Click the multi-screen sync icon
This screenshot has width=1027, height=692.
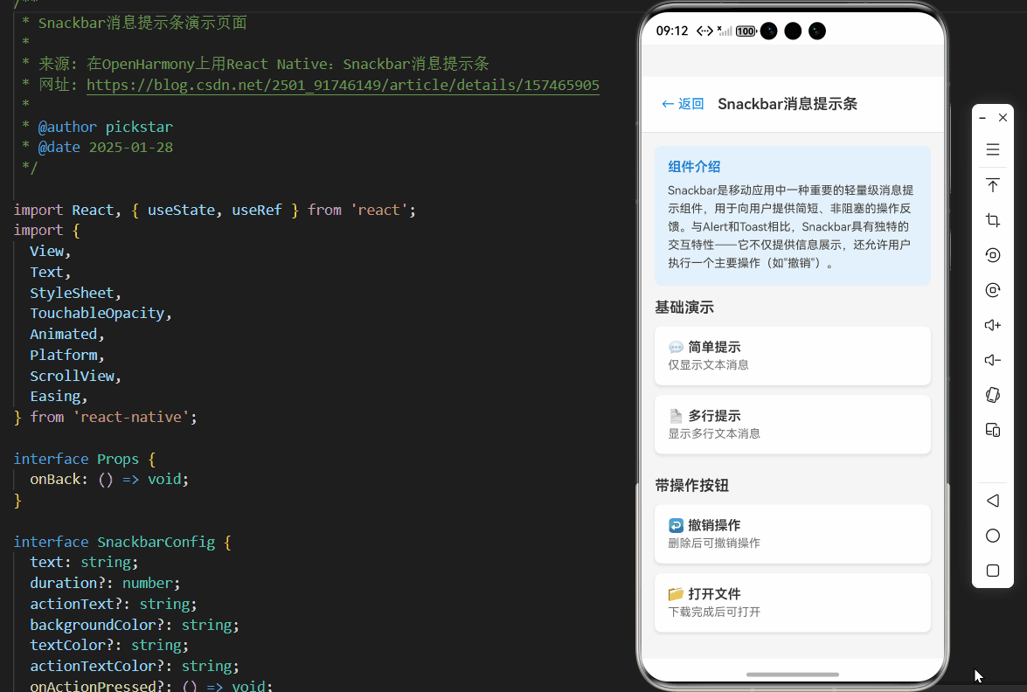992,430
